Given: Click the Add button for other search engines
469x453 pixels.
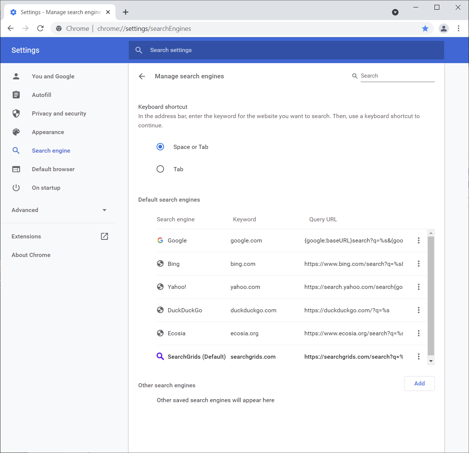Looking at the screenshot, I should coord(419,383).
